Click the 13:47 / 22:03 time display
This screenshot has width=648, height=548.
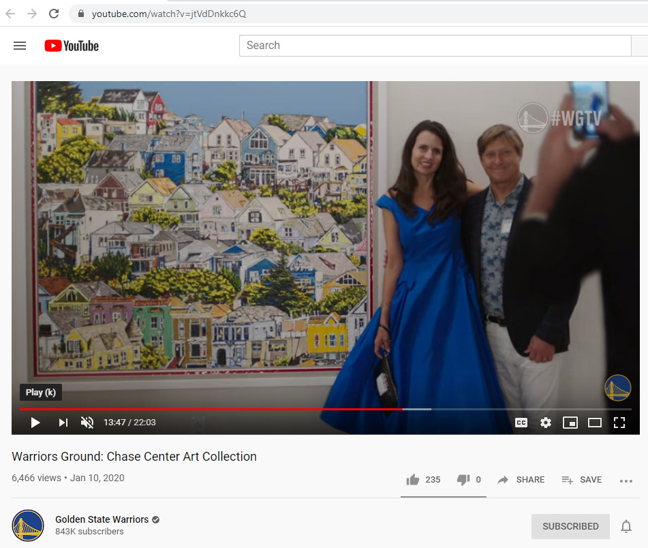[x=129, y=423]
